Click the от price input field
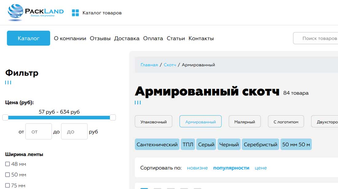The width and height of the screenshot is (338, 189). (38, 131)
